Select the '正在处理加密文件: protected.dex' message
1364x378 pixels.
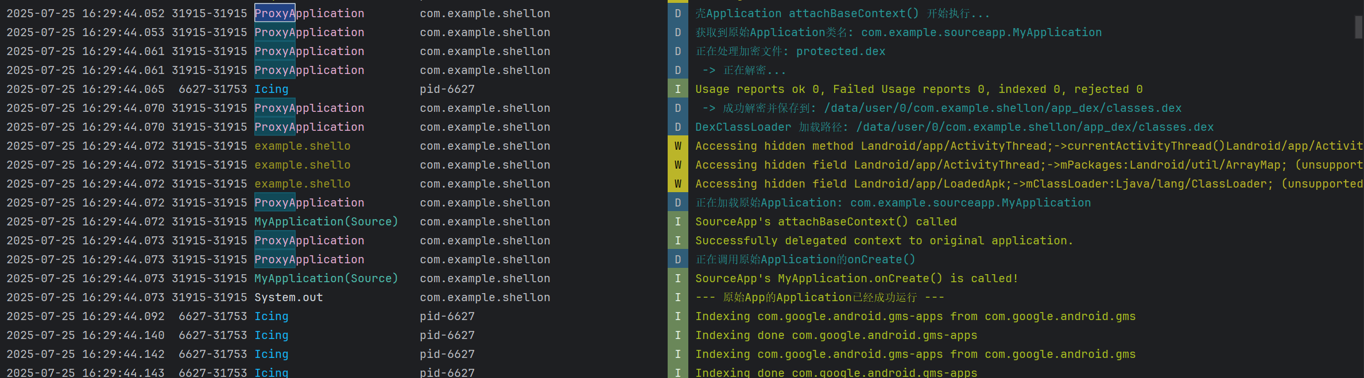coord(790,51)
